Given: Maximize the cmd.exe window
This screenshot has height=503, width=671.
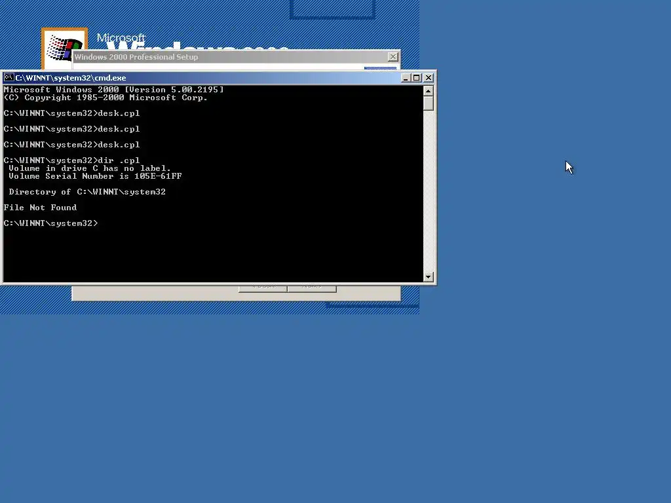Looking at the screenshot, I should coord(416,78).
